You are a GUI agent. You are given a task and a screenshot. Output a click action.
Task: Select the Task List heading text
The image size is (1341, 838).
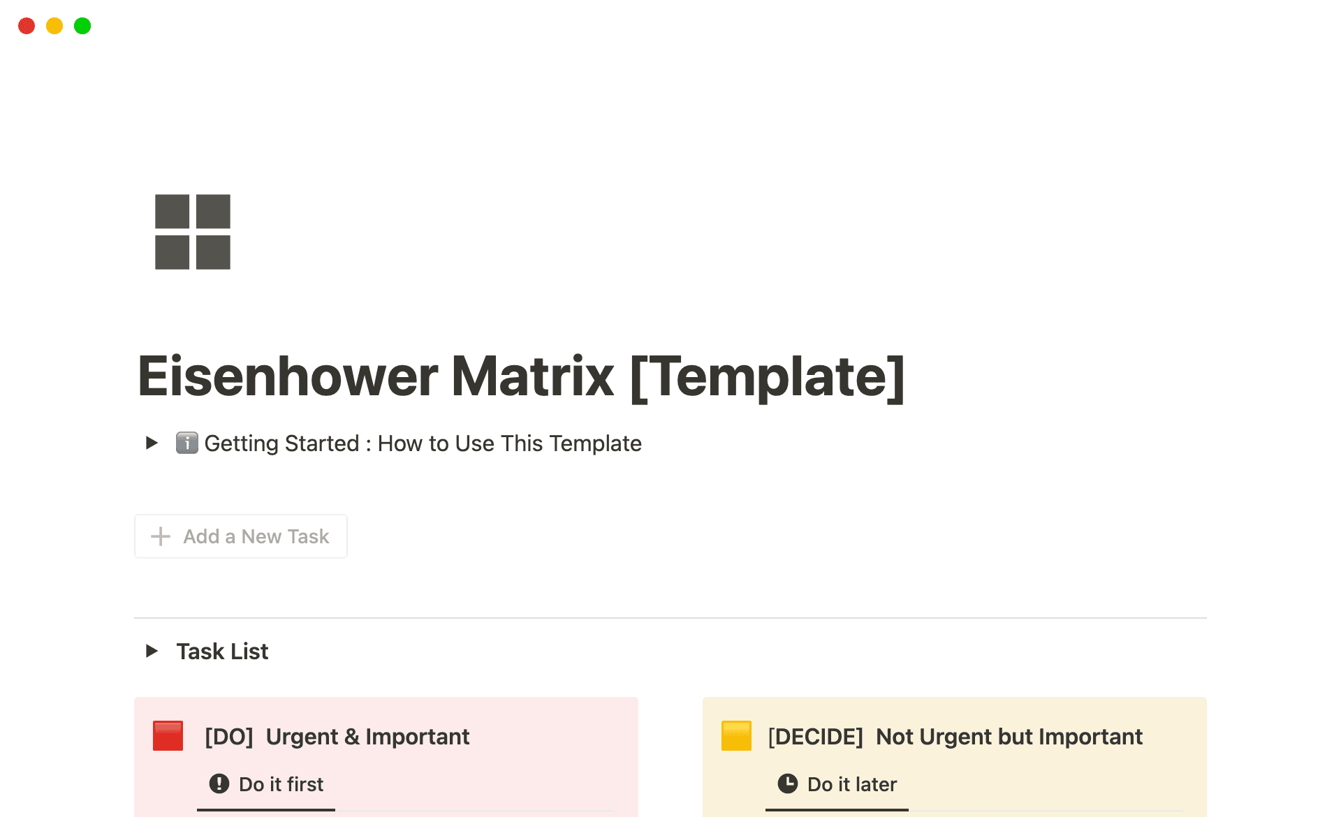[222, 651]
